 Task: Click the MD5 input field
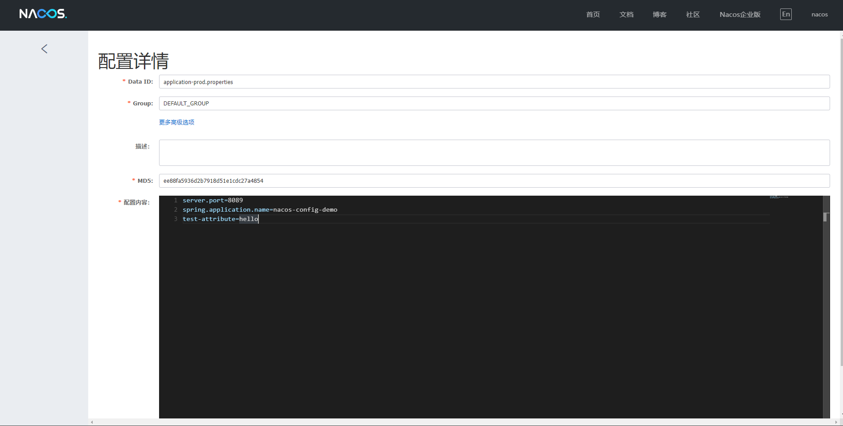pos(494,181)
